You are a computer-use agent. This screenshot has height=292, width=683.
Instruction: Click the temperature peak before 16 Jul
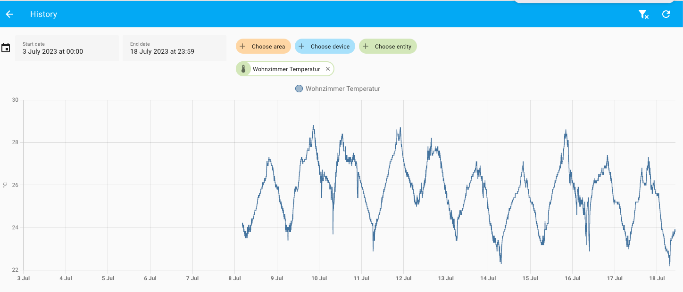(566, 131)
